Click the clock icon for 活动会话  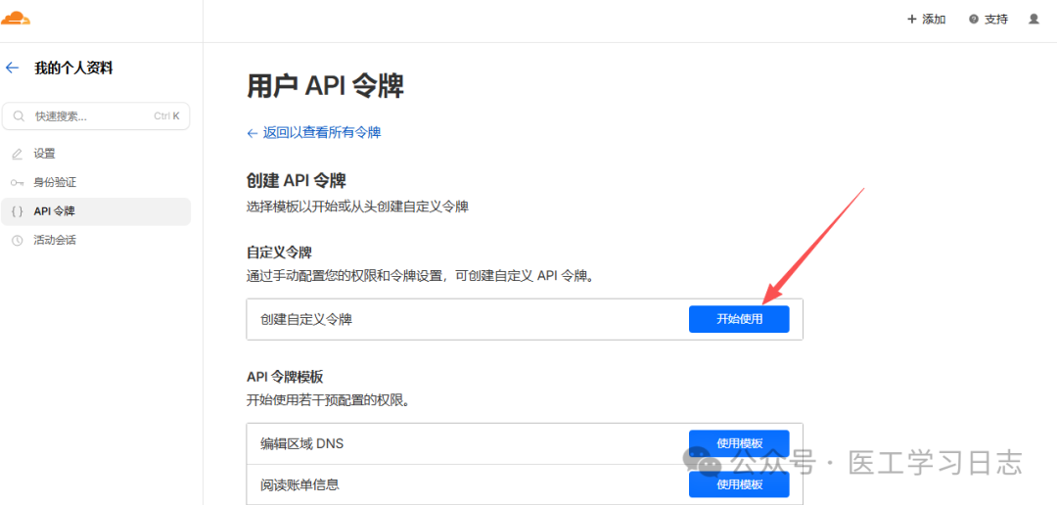tap(17, 240)
